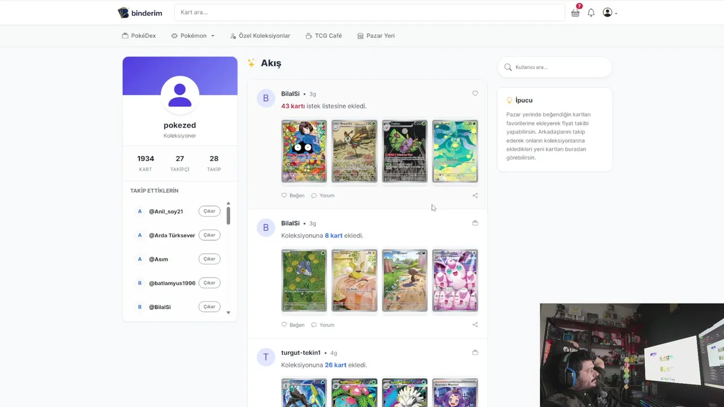Screen dimensions: 724x407
Task: Open @BilalSi in the followed list
Action: [x=160, y=307]
